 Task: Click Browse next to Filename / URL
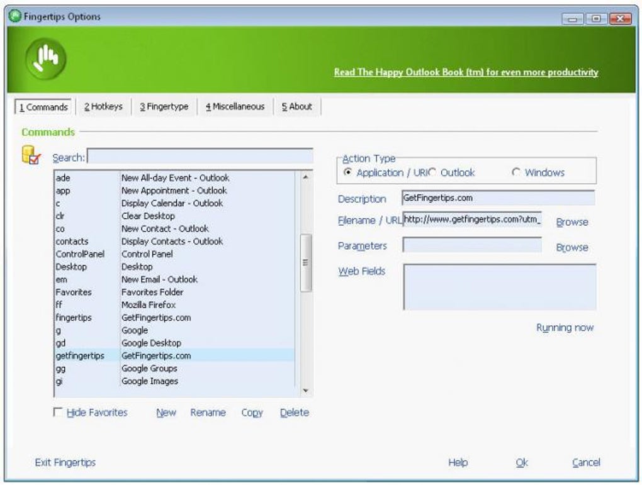point(572,222)
